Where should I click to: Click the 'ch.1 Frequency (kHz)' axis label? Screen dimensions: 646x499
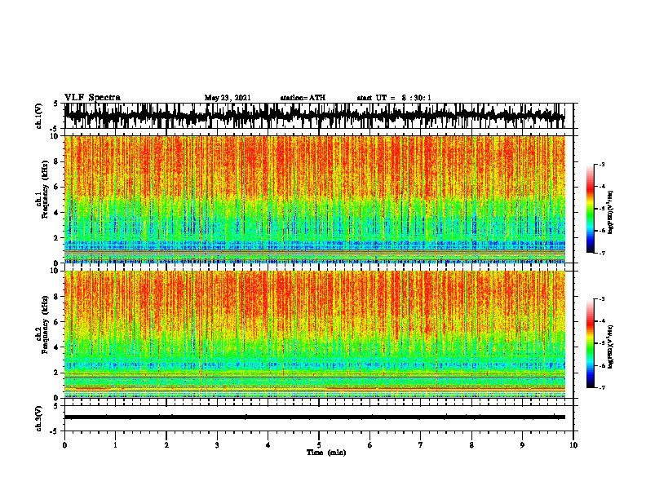click(42, 190)
